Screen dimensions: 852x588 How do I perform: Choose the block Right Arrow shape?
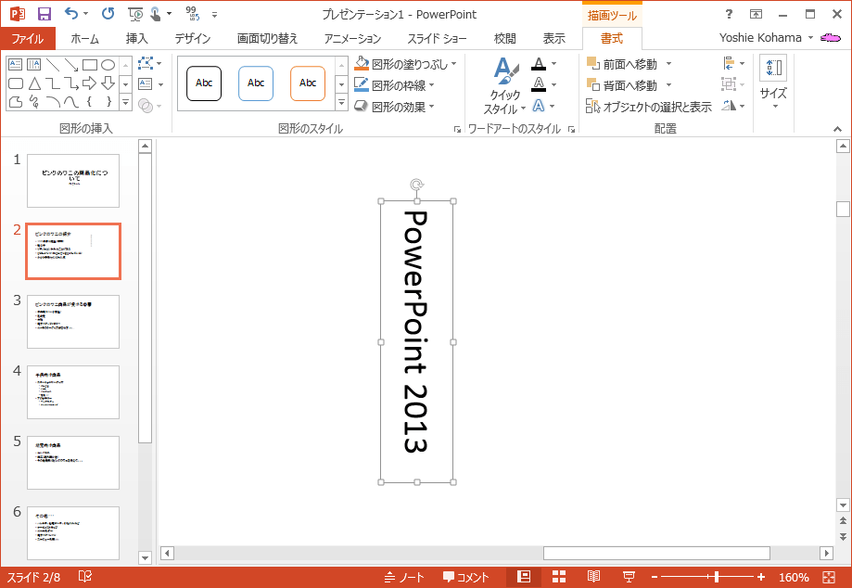(x=90, y=83)
